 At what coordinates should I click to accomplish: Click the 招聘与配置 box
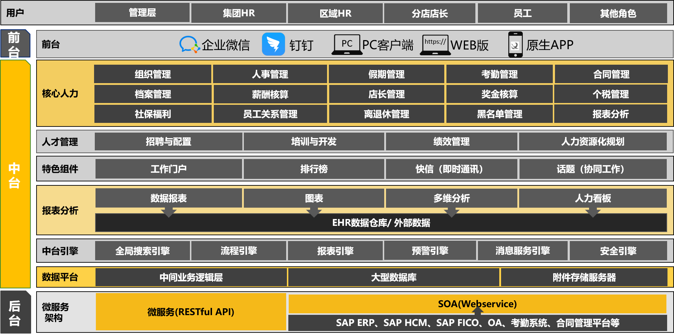tap(168, 141)
